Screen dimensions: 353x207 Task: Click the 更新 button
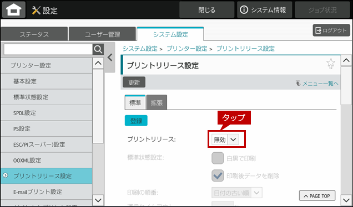134,82
